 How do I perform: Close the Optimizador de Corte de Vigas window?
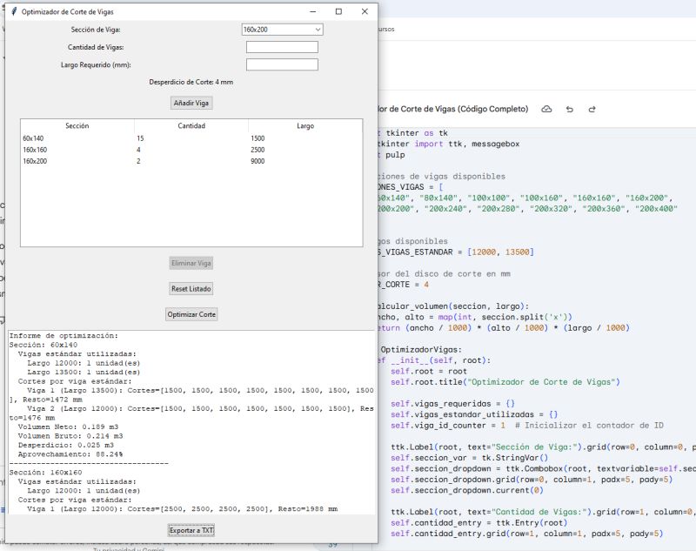tap(365, 11)
